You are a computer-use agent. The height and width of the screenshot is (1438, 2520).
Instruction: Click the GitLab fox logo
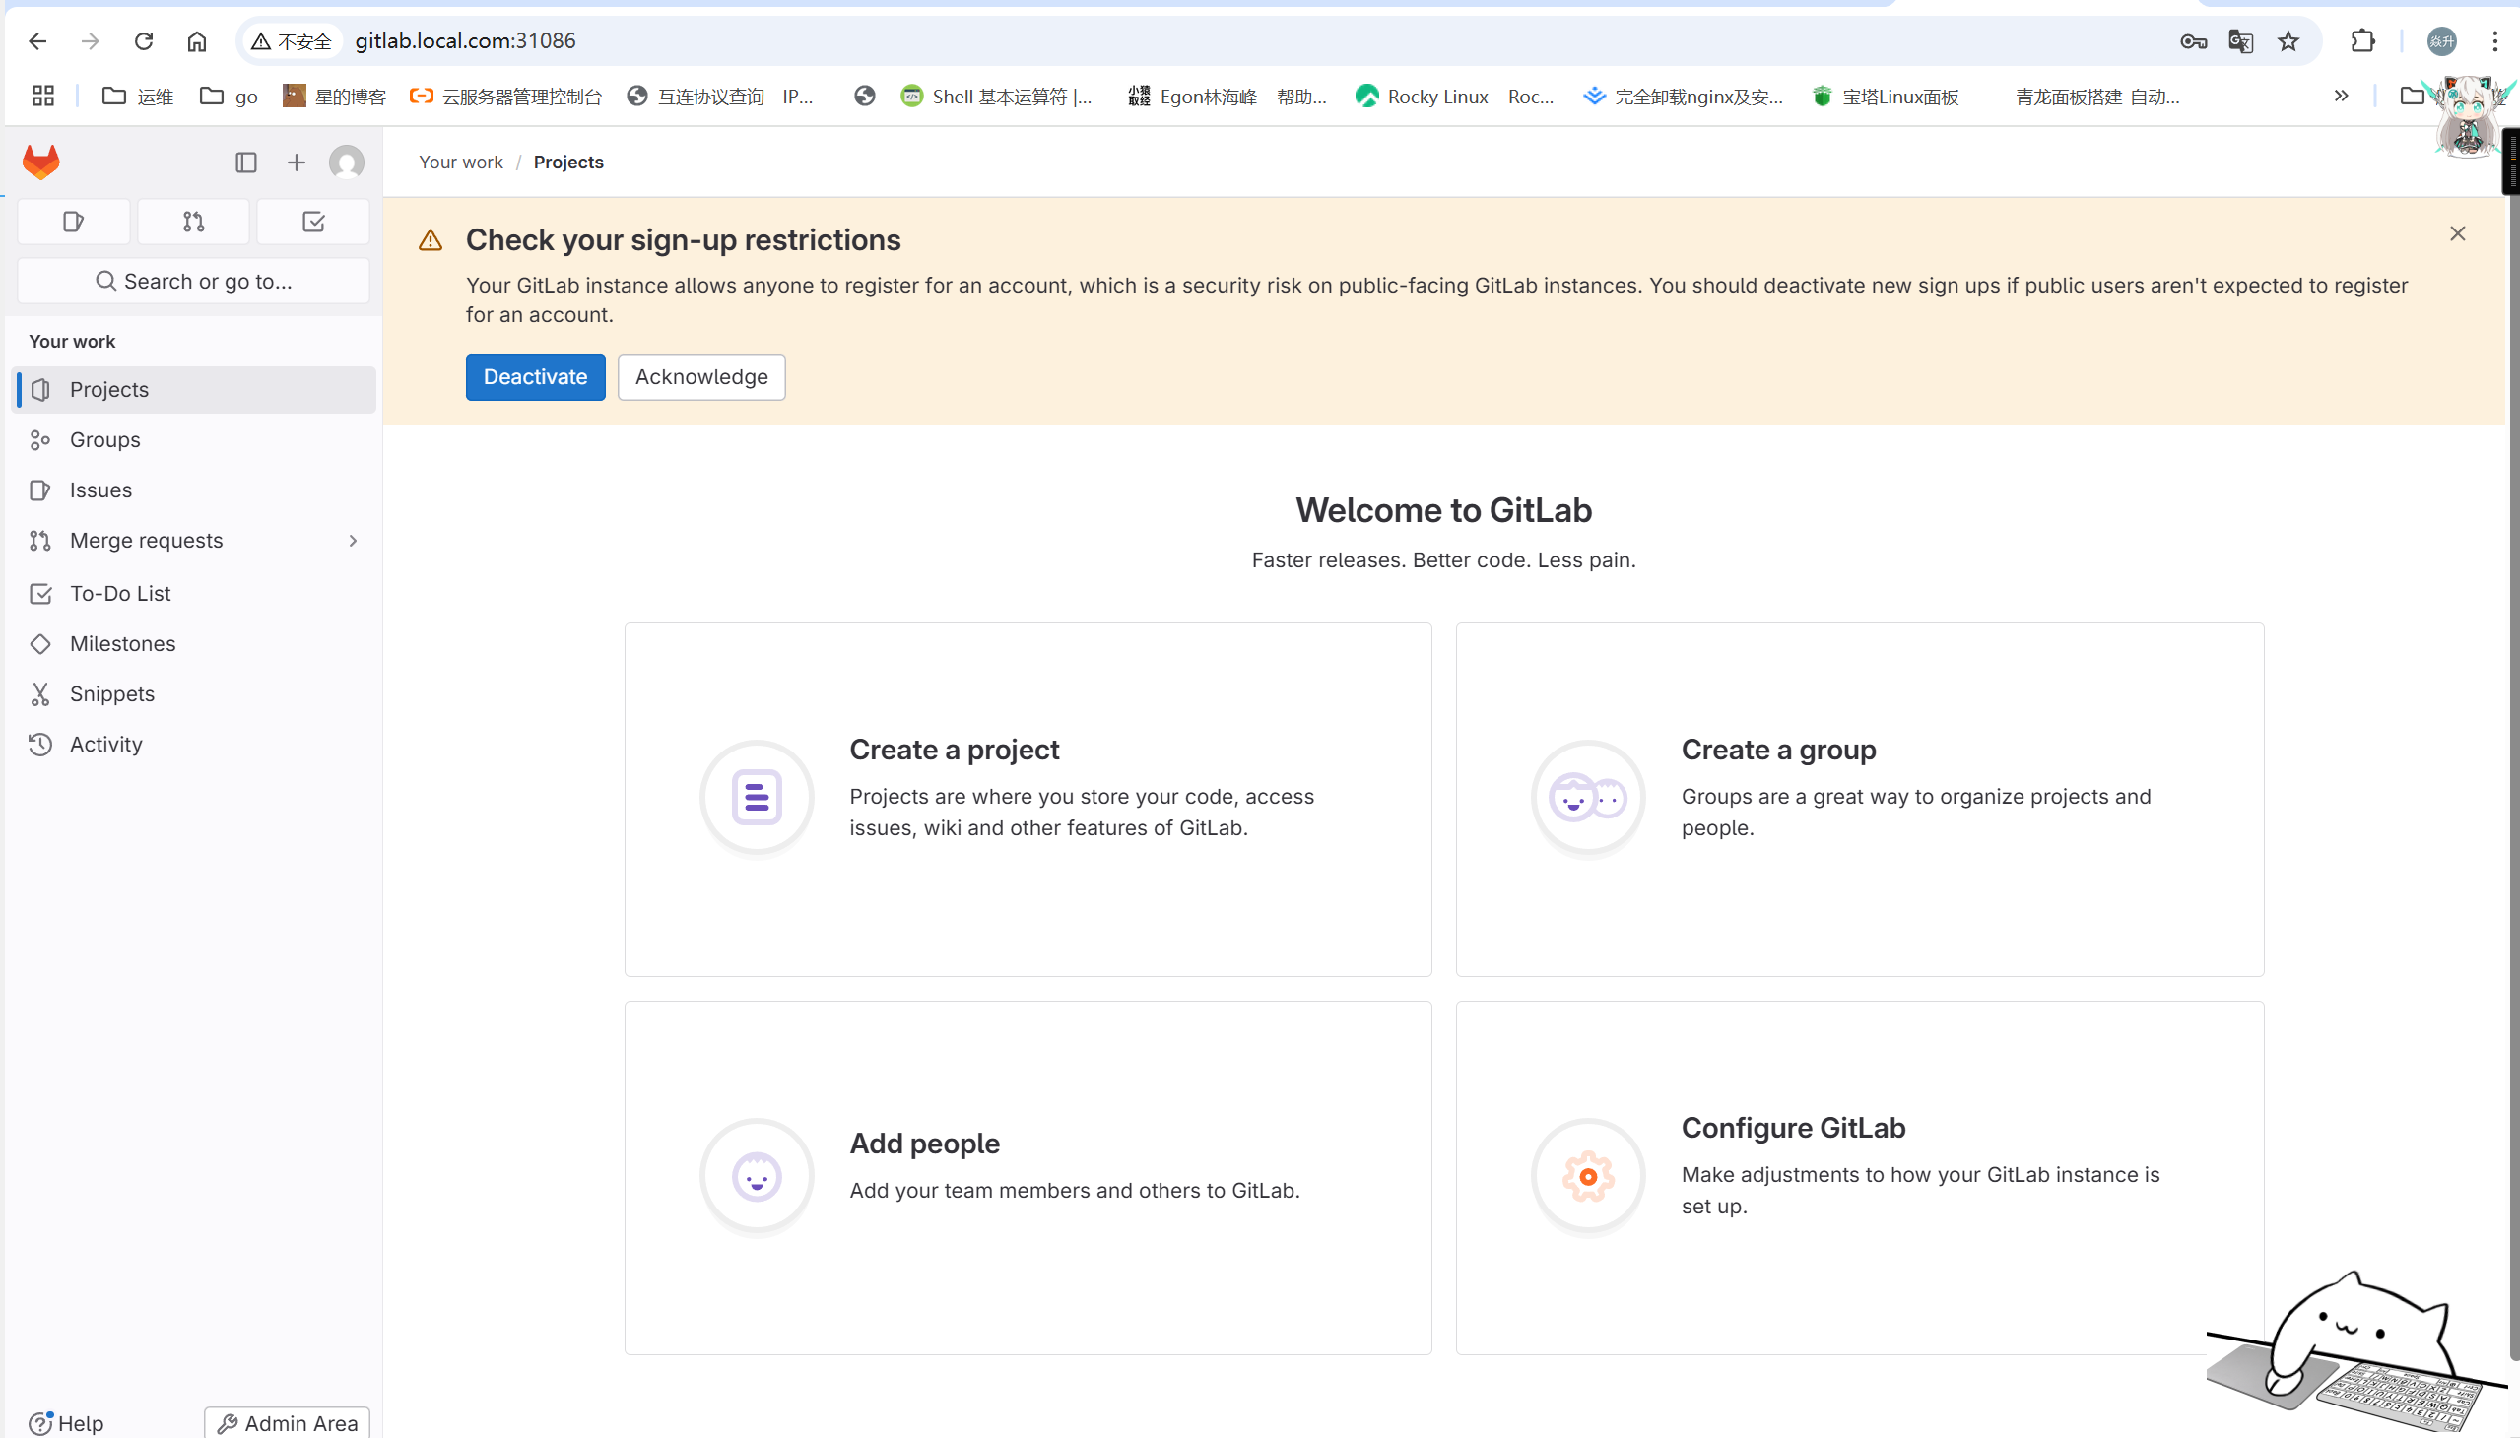[x=40, y=162]
